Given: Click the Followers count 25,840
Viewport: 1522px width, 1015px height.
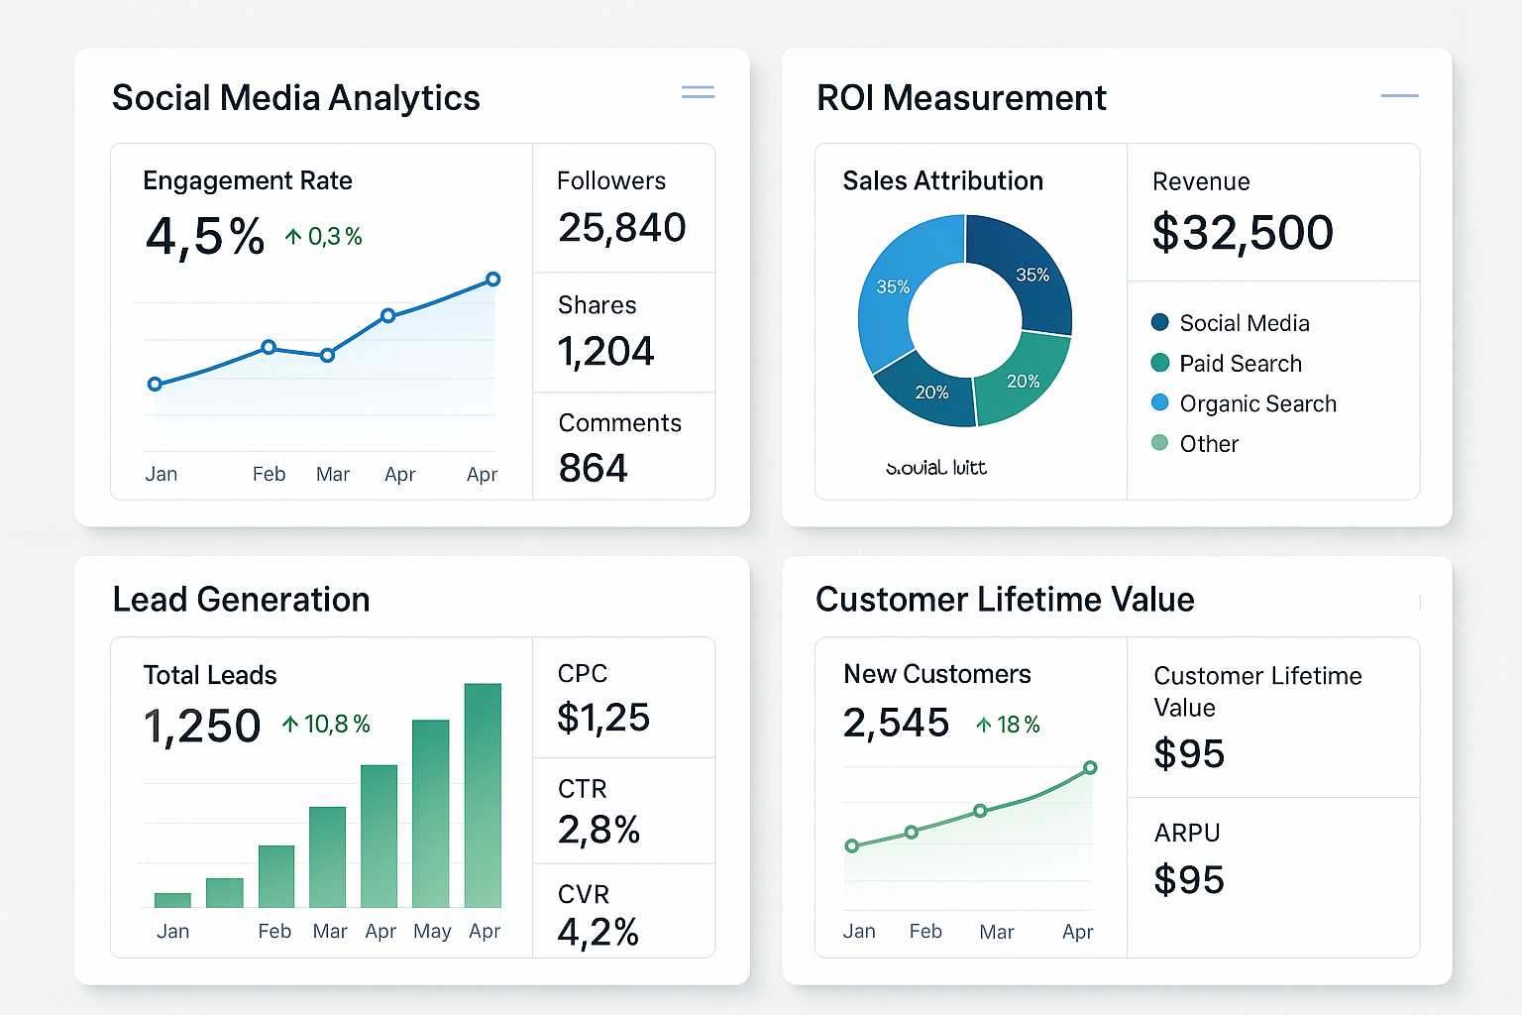Looking at the screenshot, I should (622, 227).
